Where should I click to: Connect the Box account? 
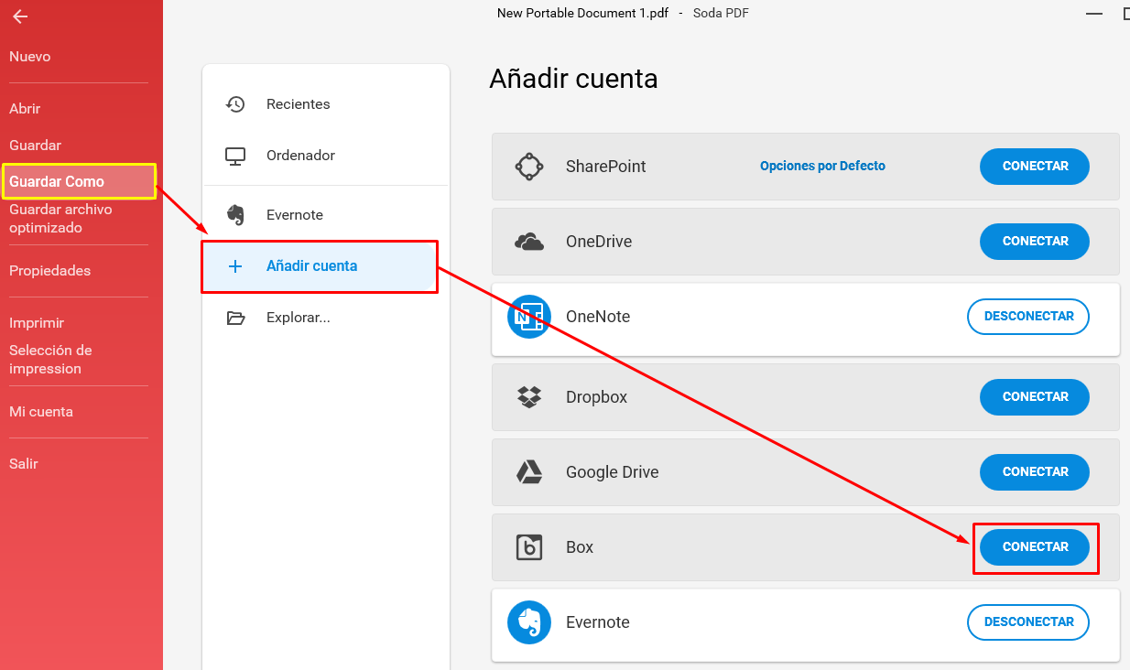(x=1035, y=547)
